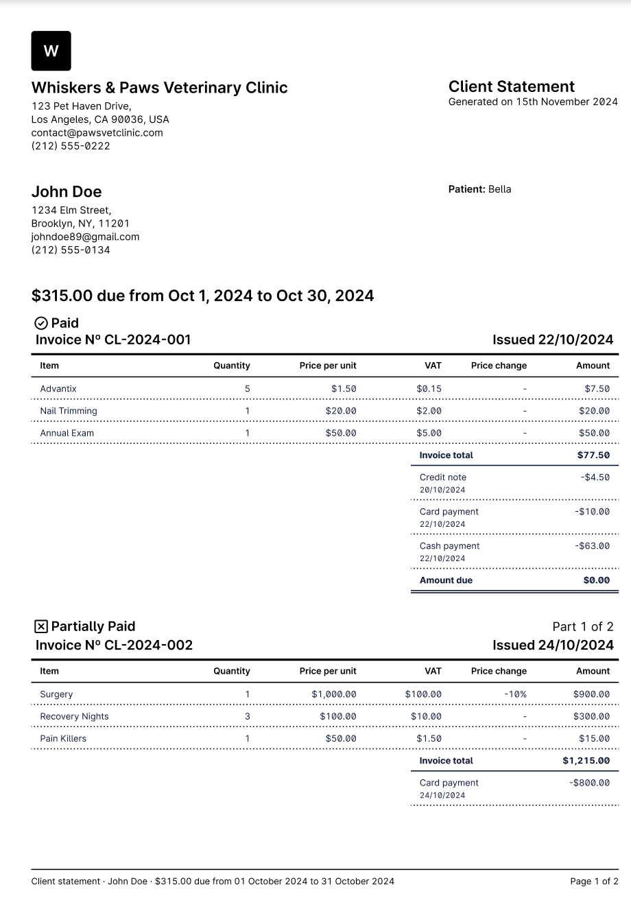This screenshot has height=911, width=631.
Task: Click the $0.00 Amount due value
Action: (x=596, y=580)
